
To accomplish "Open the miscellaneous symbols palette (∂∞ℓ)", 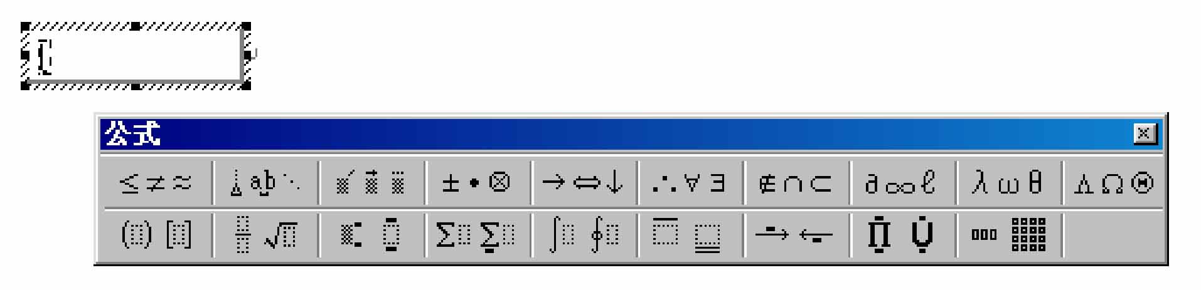I will pyautogui.click(x=902, y=183).
